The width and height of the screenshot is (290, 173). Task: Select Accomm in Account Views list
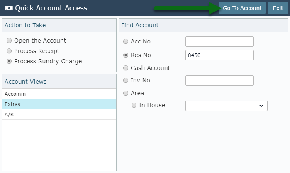click(59, 94)
